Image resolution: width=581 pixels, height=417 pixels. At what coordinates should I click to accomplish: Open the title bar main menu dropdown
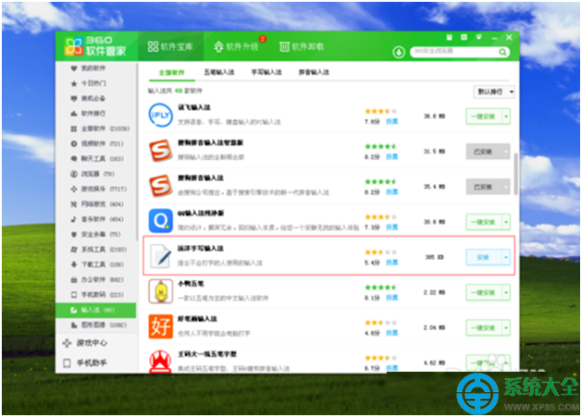pyautogui.click(x=478, y=37)
